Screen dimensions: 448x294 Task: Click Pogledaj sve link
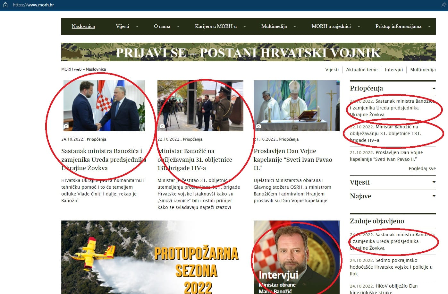click(x=422, y=169)
